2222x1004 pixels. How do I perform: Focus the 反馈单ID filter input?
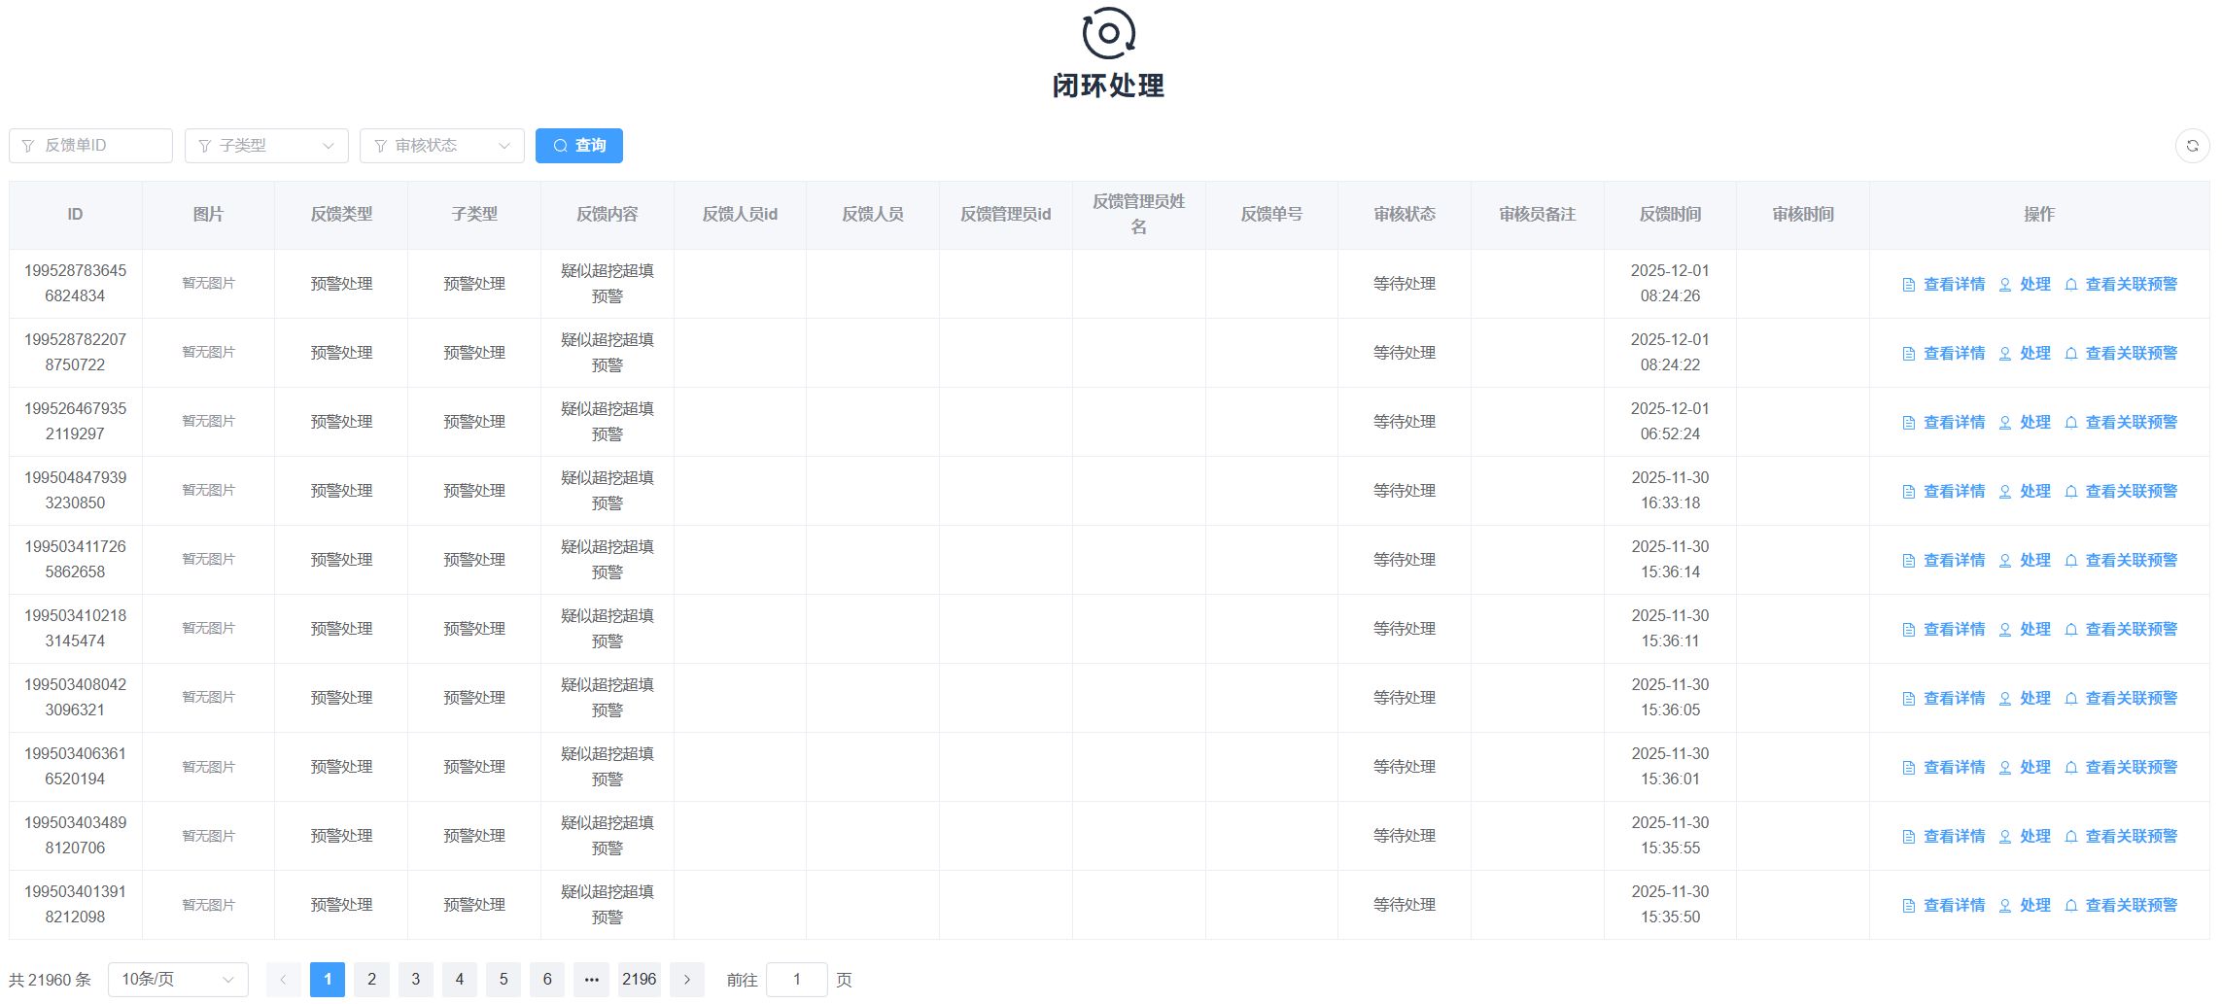pyautogui.click(x=91, y=146)
